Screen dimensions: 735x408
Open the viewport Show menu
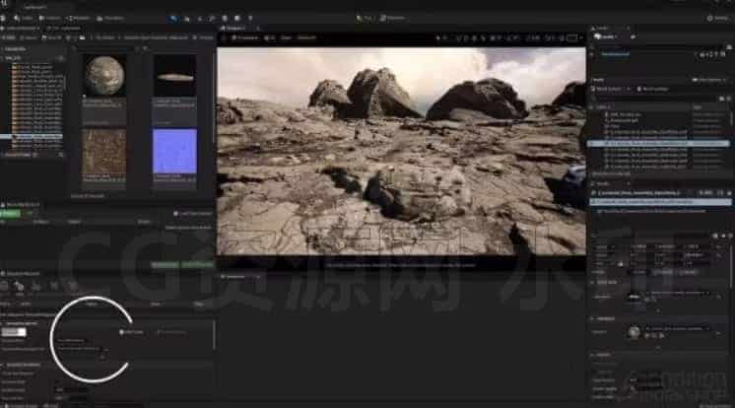[x=286, y=37]
